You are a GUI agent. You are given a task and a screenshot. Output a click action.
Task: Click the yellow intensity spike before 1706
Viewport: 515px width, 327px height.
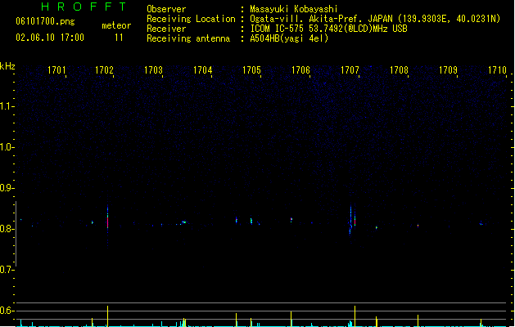(x=291, y=319)
